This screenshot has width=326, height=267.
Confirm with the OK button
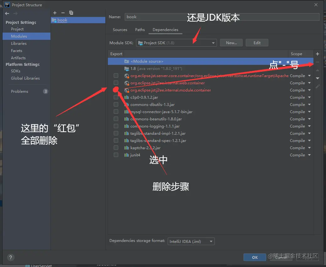(x=255, y=258)
